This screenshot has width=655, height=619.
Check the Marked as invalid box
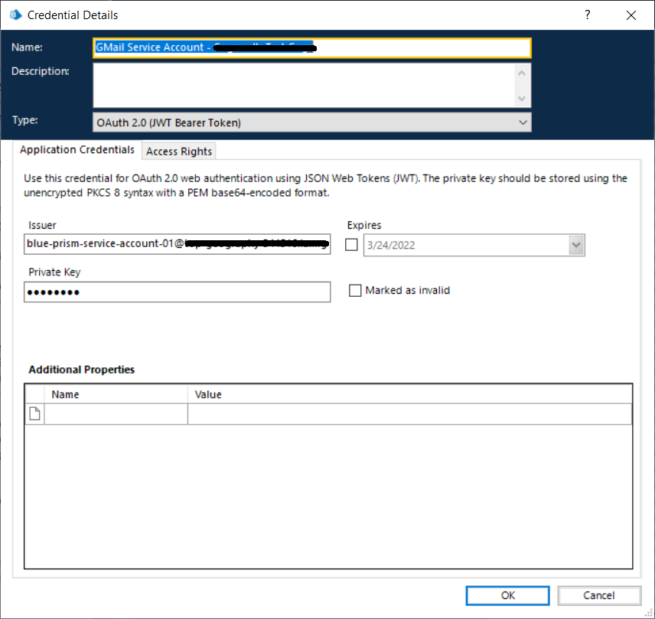[x=355, y=291]
